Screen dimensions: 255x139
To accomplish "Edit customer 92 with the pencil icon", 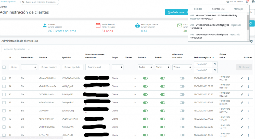I will point(242,103).
